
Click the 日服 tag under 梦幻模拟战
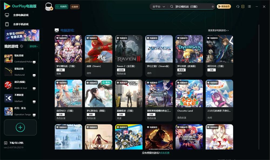click(x=60, y=70)
